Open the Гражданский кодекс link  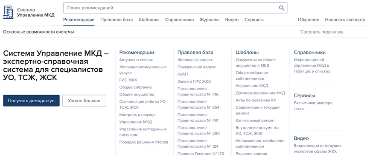point(197,67)
